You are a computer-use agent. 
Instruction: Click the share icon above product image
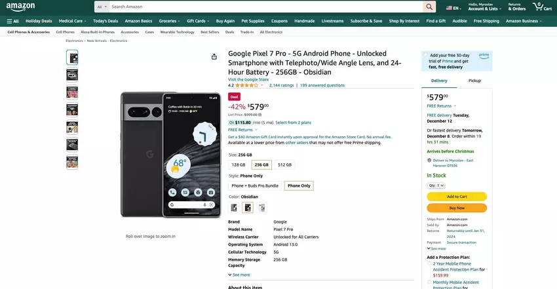[x=214, y=56]
